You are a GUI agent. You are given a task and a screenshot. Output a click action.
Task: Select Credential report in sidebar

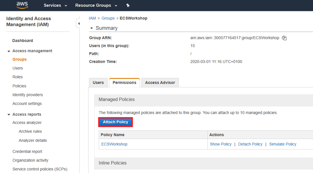click(x=27, y=151)
